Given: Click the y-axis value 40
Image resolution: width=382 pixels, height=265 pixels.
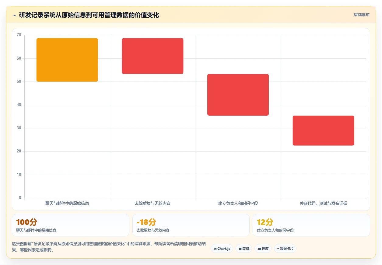Looking at the screenshot, I should click(x=19, y=105).
